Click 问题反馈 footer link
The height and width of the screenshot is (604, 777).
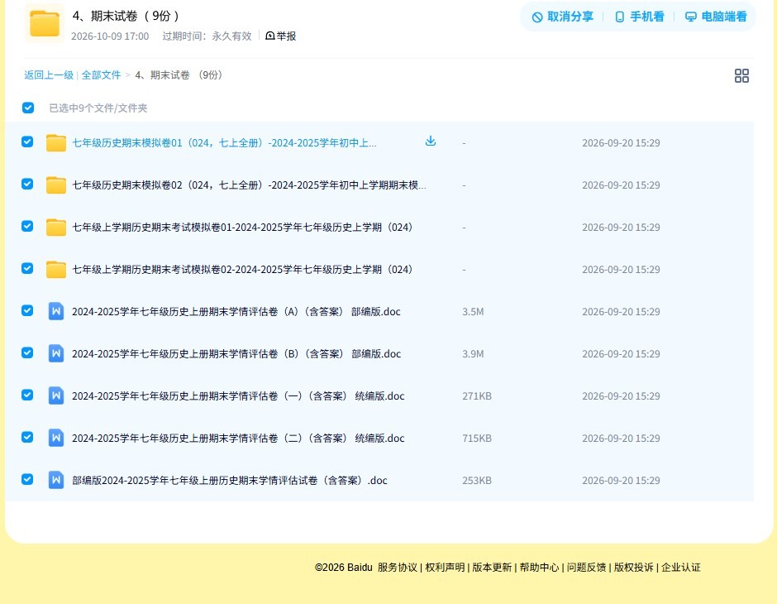[587, 568]
